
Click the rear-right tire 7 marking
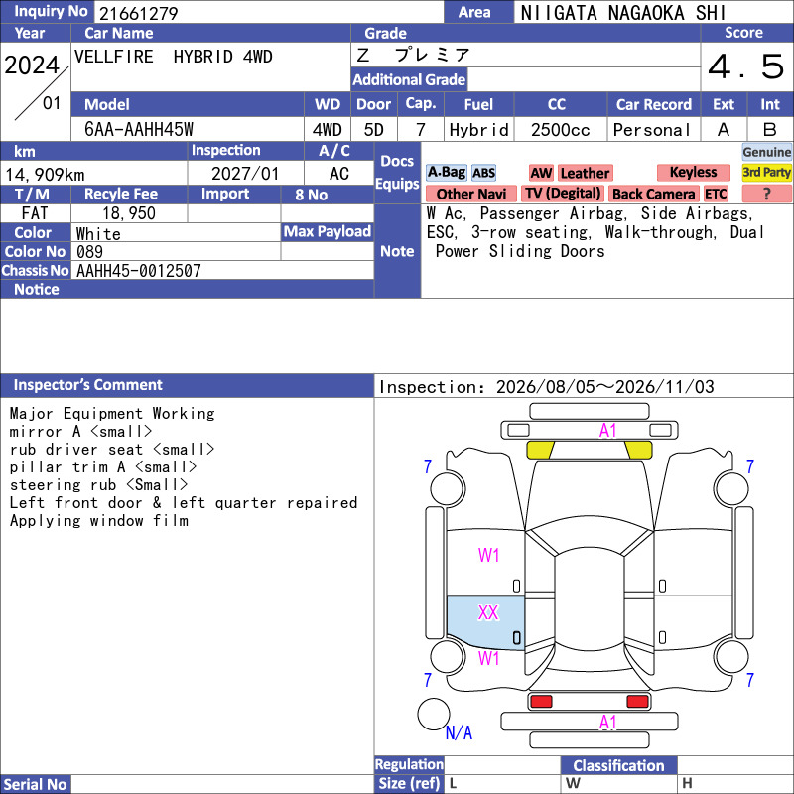(750, 680)
